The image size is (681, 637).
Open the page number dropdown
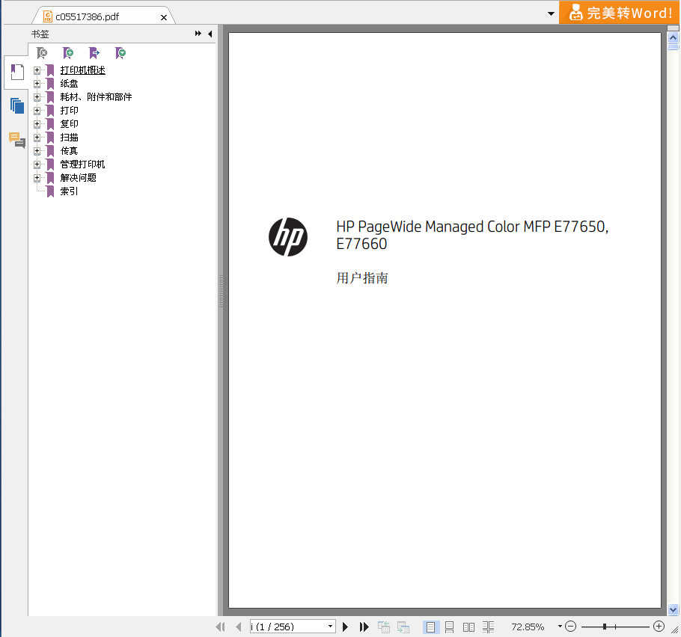coord(330,626)
